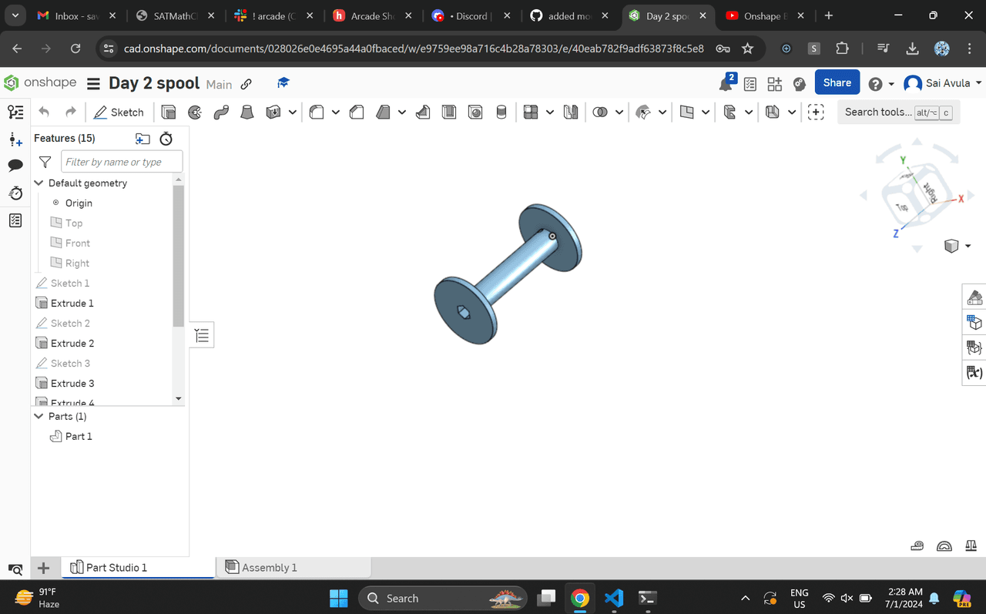Select the Rib tool
The image size is (986, 614).
pos(423,112)
